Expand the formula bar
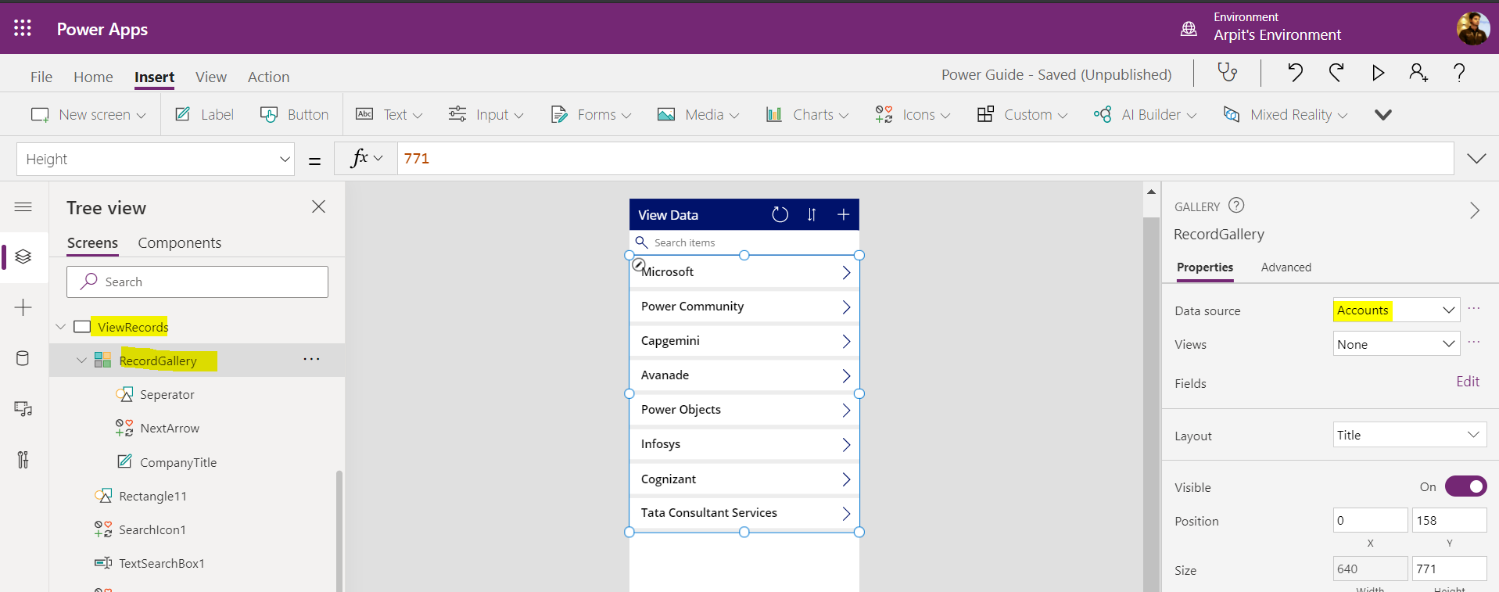 click(x=1476, y=159)
